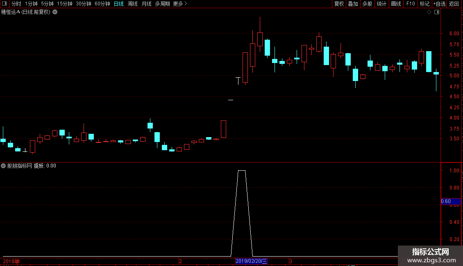Switch to 周线 weekly chart
Viewport: 463px width, 266px height.
click(x=133, y=4)
